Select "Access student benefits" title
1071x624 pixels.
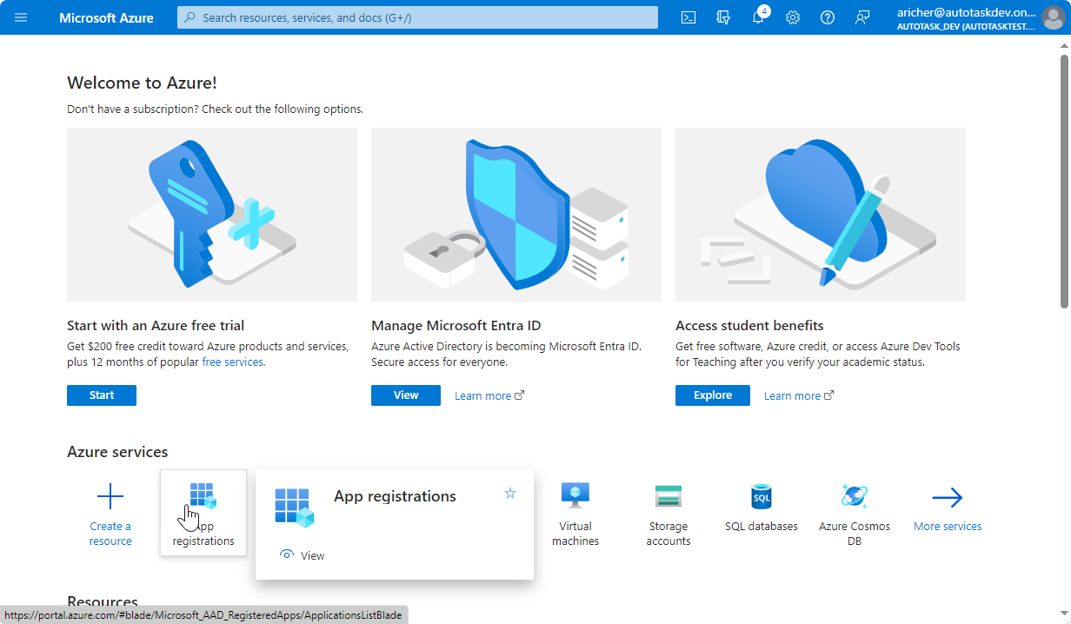tap(749, 326)
